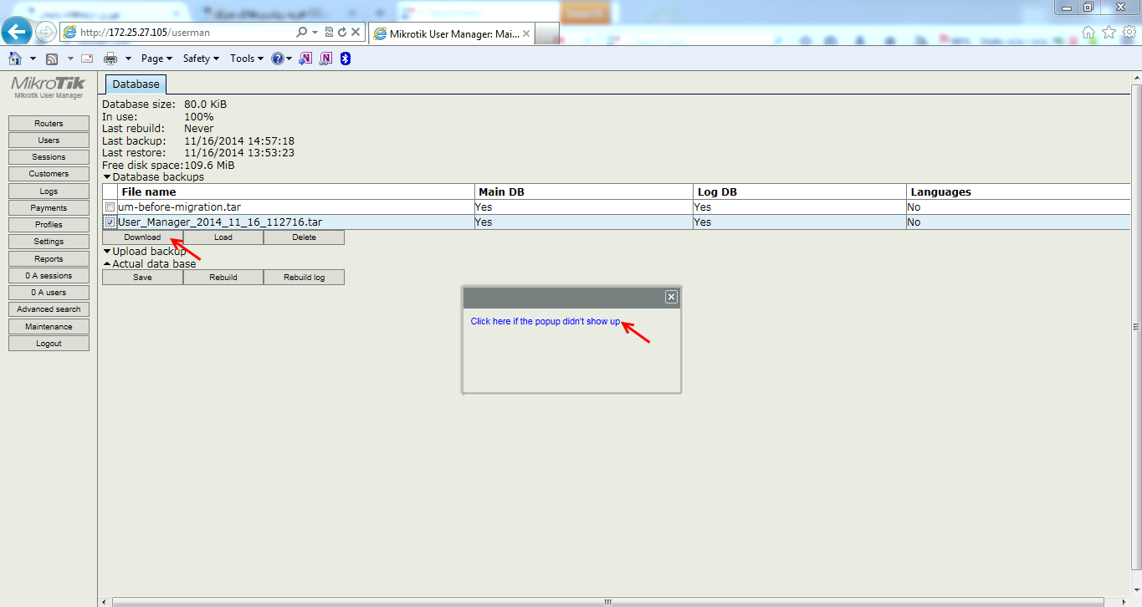Click the address bar URL field
Viewport: 1142px width, 607px height.
[176, 33]
